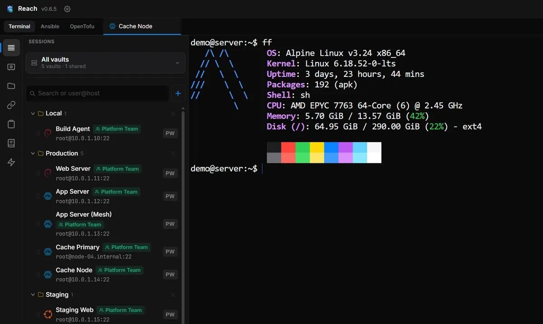The width and height of the screenshot is (543, 324).
Task: Collapse the Local folder chevron
Action: coord(33,114)
